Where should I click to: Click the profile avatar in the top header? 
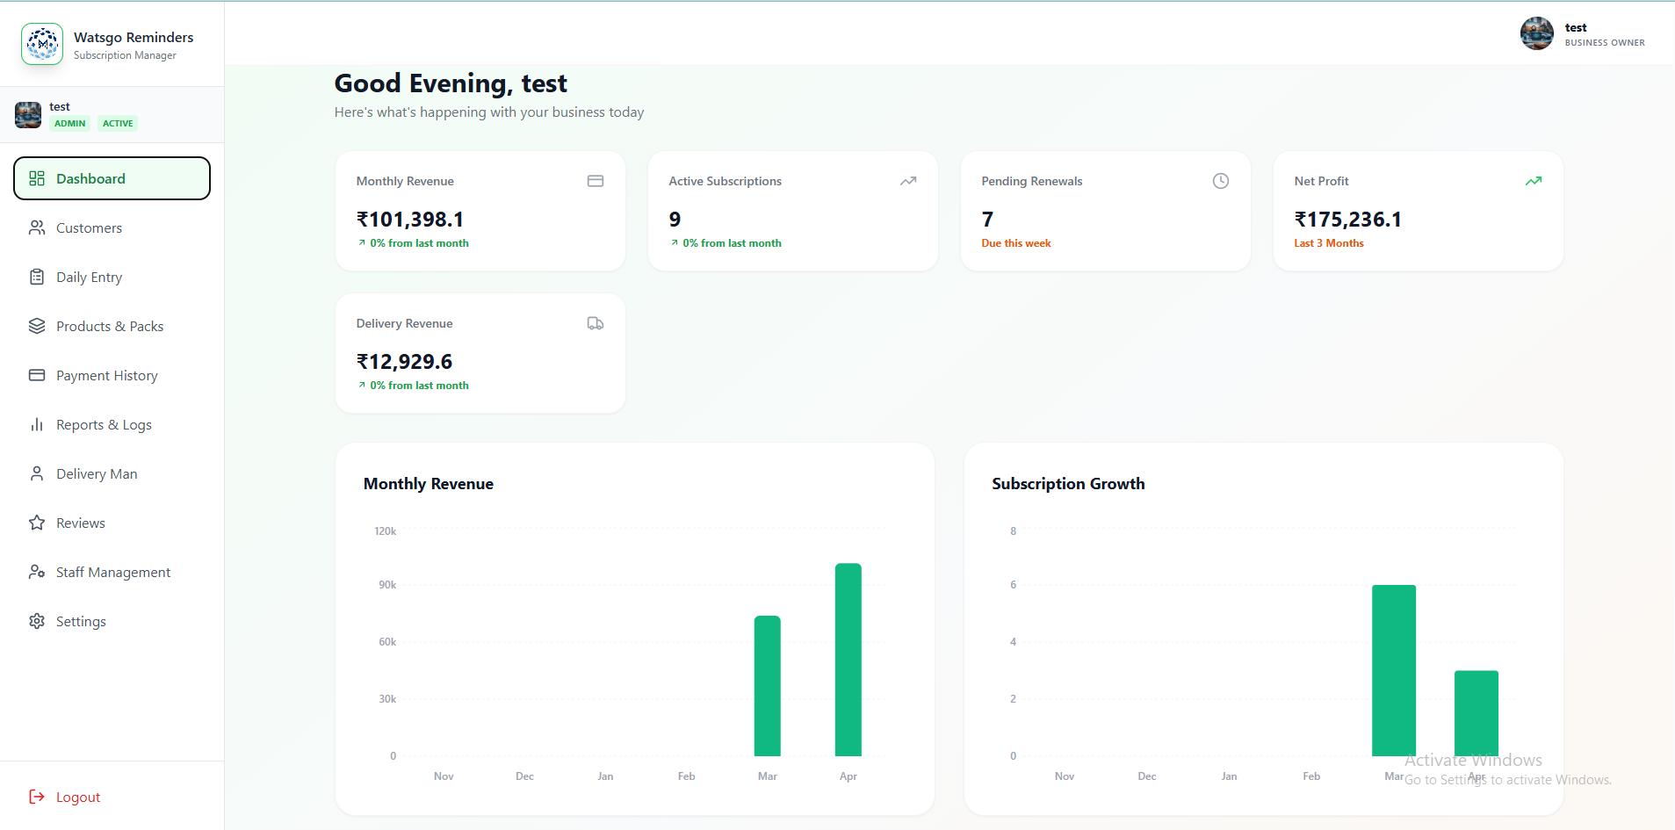[1536, 34]
